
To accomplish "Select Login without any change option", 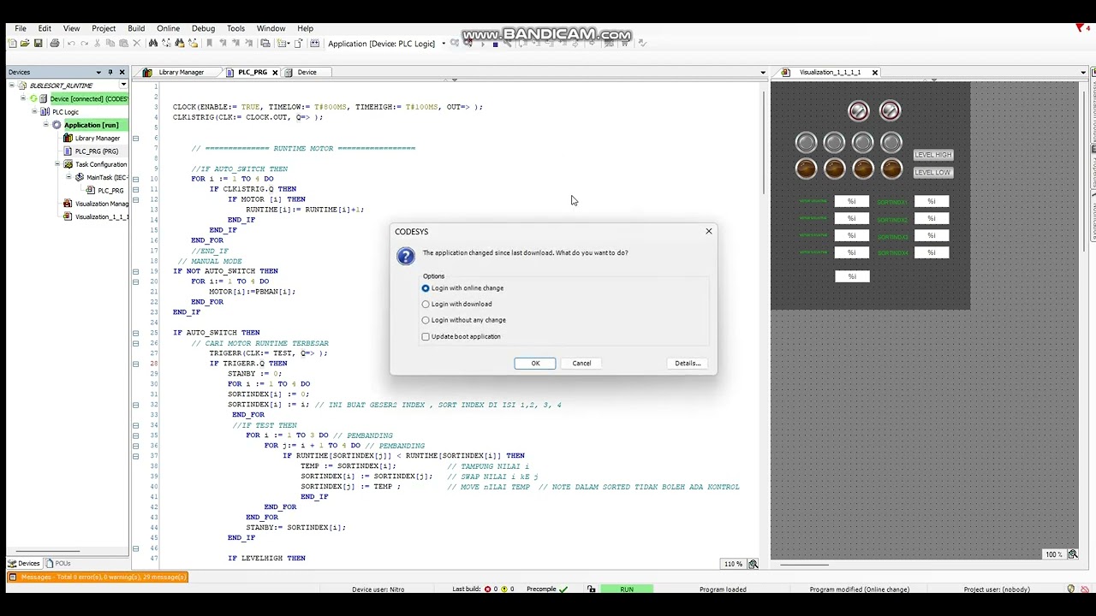I will coord(426,320).
